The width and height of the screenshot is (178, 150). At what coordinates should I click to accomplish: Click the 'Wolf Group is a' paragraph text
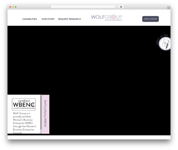(x=25, y=123)
